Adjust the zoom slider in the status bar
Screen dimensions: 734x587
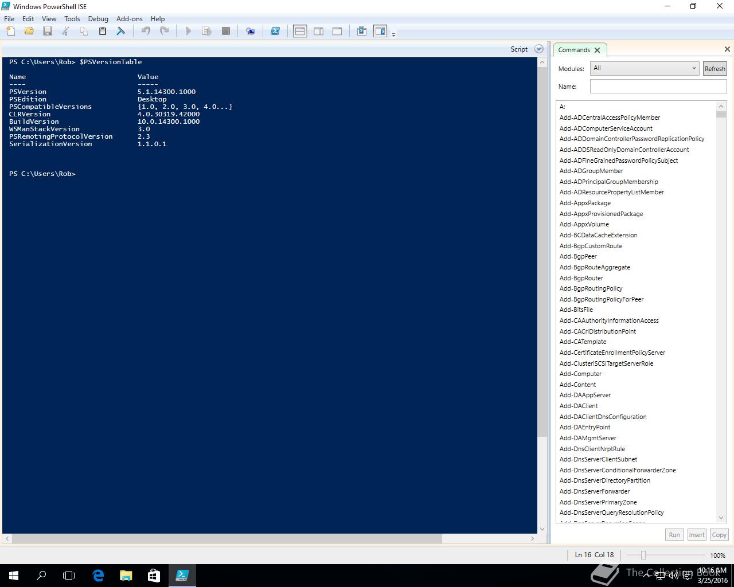643,555
